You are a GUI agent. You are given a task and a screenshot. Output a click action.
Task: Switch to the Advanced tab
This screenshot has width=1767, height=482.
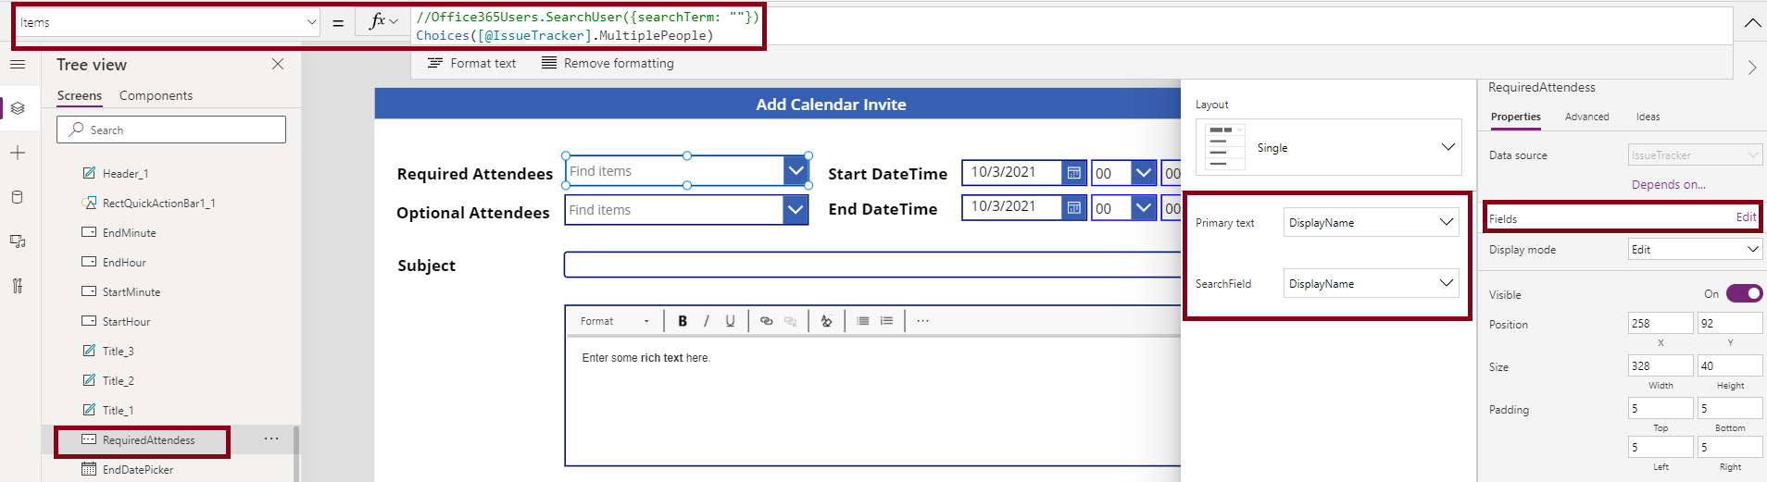(1586, 117)
